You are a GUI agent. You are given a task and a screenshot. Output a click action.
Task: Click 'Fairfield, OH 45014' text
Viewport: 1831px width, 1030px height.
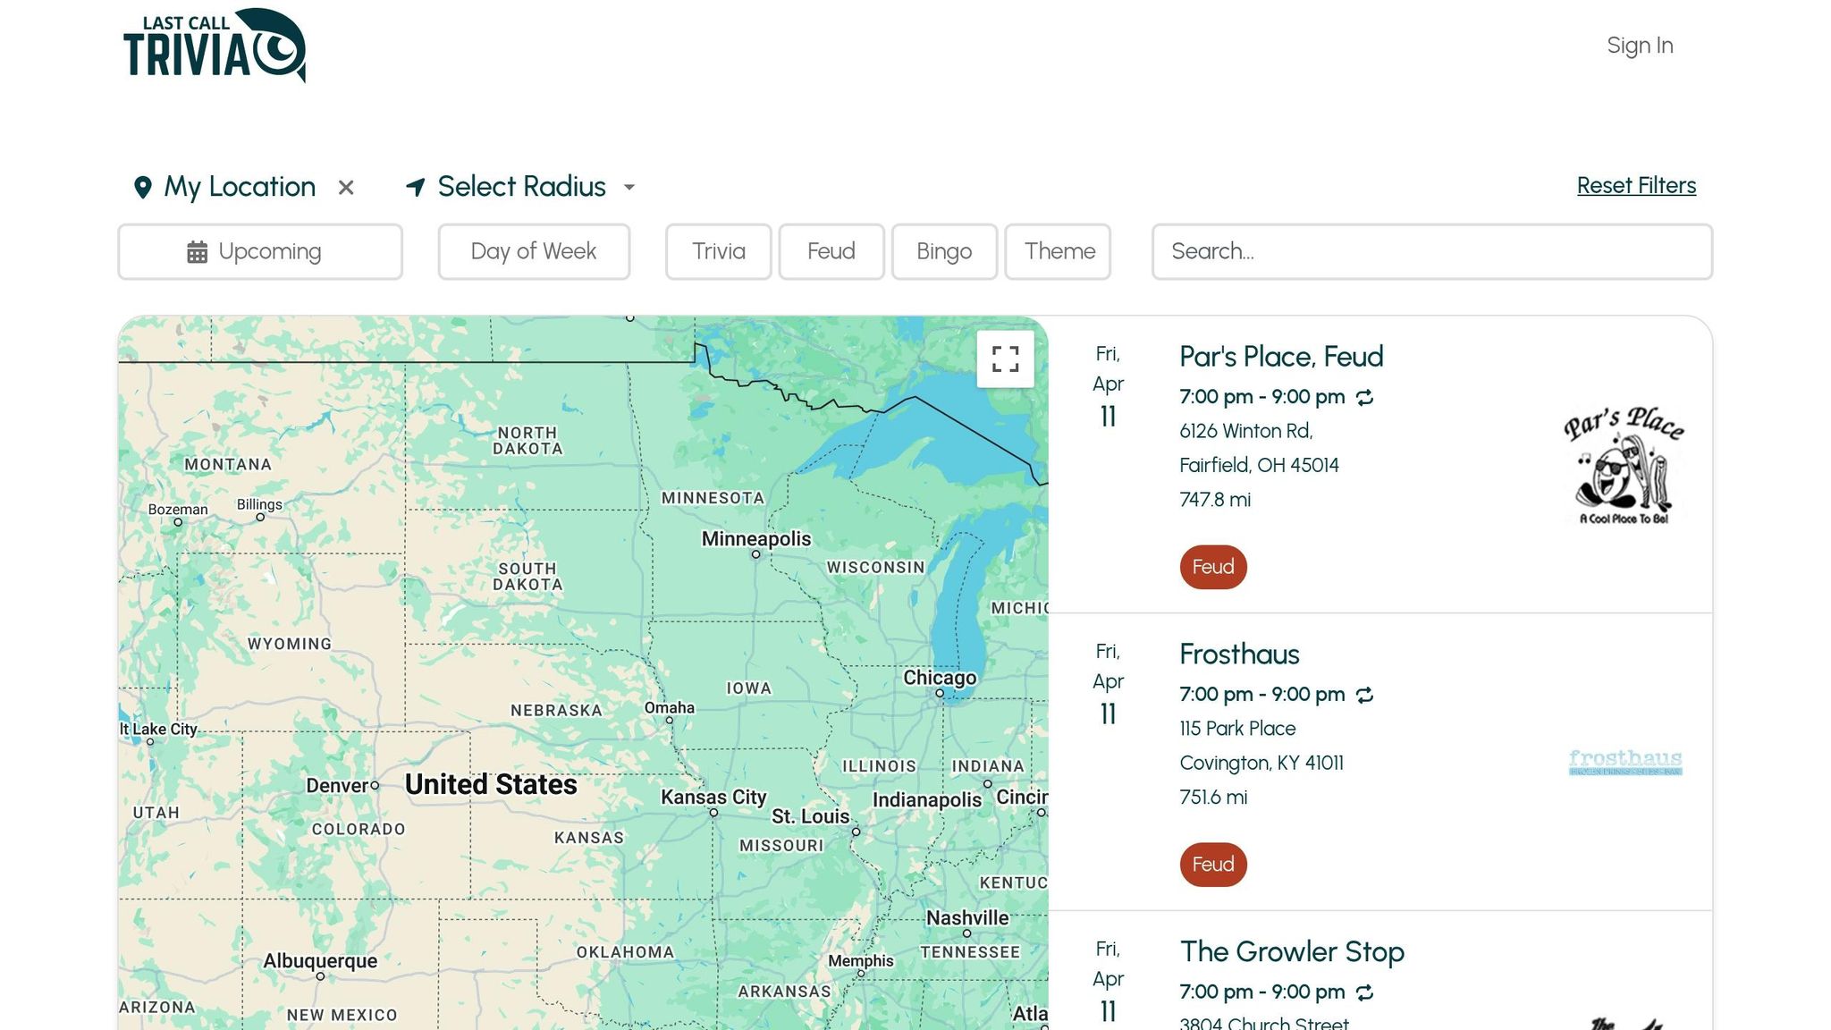[1259, 465]
